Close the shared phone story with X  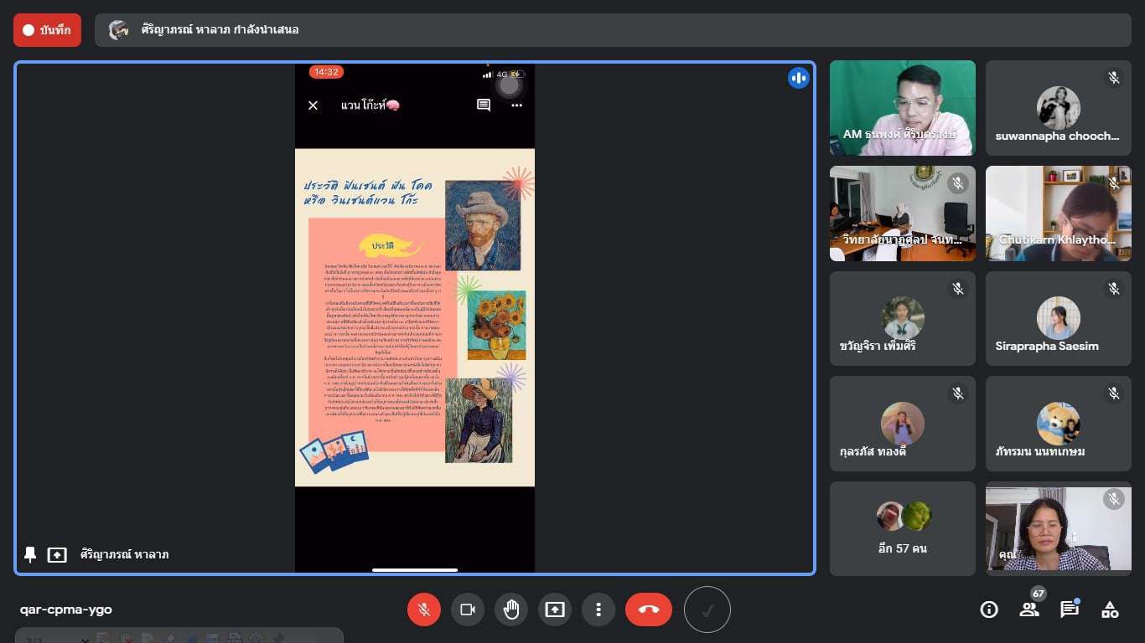click(313, 105)
